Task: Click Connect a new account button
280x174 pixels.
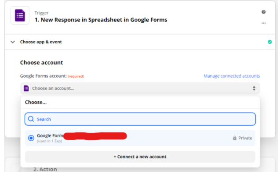Action: point(140,157)
